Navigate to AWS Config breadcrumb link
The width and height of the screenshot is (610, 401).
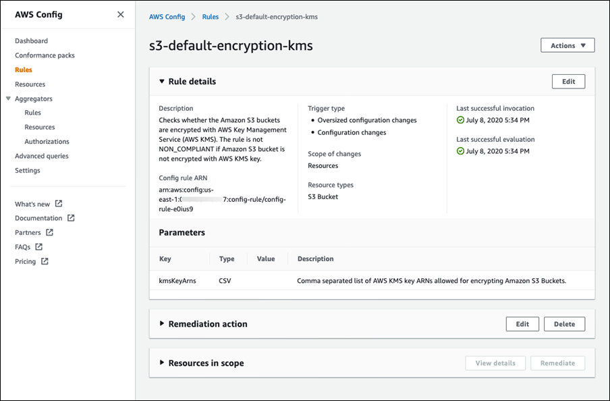(167, 17)
